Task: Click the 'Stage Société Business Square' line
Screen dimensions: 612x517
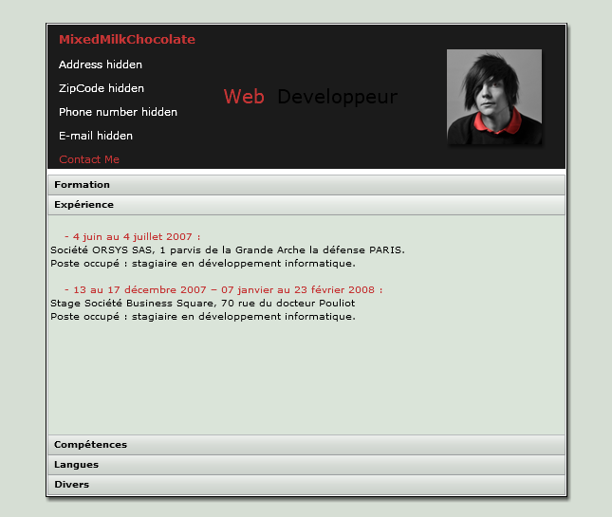Action: tap(202, 304)
